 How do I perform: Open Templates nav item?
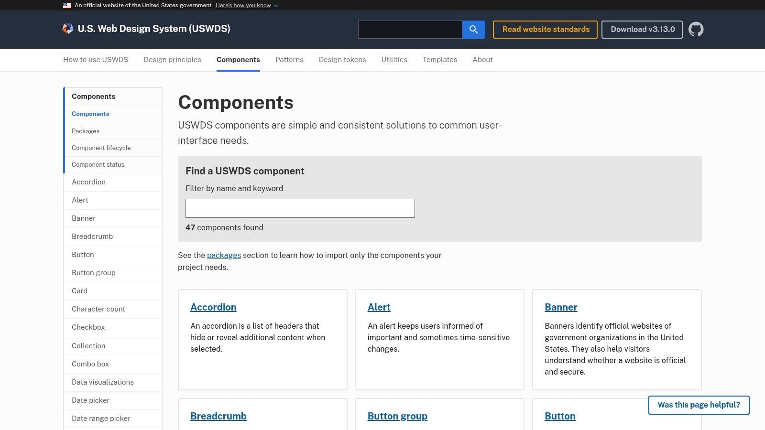click(440, 60)
